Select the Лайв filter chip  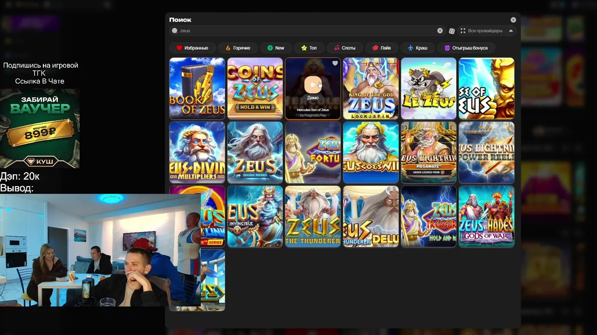[382, 48]
